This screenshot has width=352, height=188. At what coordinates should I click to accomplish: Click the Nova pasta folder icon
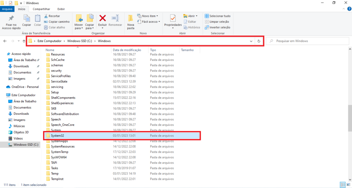point(131,19)
